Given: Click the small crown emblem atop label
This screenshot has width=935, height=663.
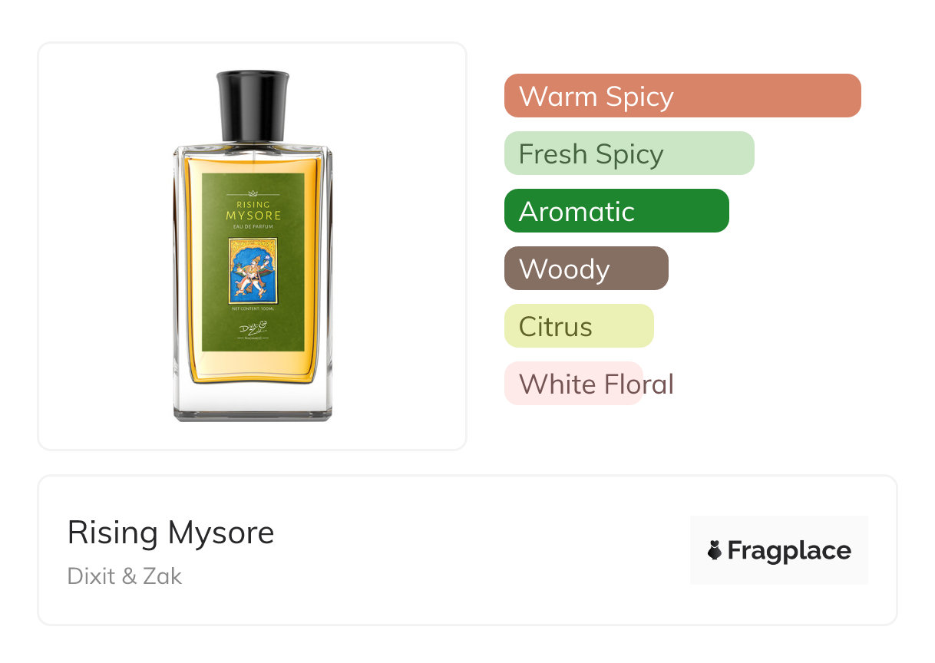Looking at the screenshot, I should (253, 194).
